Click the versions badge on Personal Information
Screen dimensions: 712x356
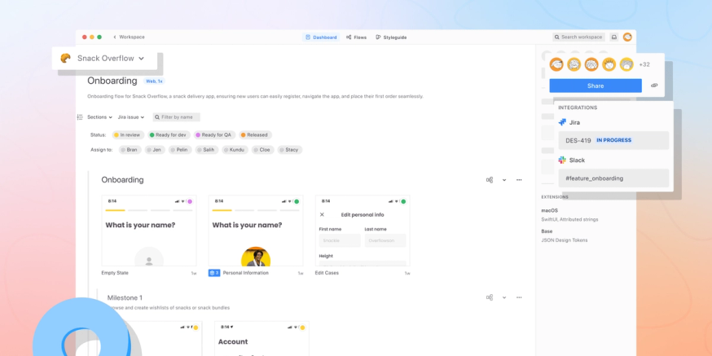point(214,273)
